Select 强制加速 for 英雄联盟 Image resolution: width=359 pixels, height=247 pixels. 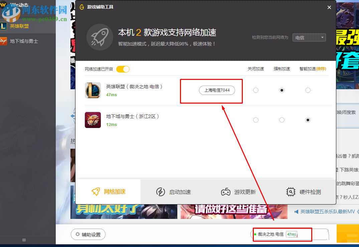tap(282, 90)
